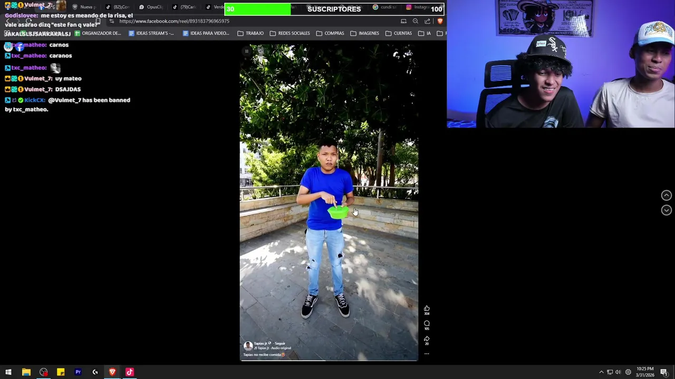Click the facebook.com/reel URL address bar
This screenshot has width=675, height=379.
(174, 21)
